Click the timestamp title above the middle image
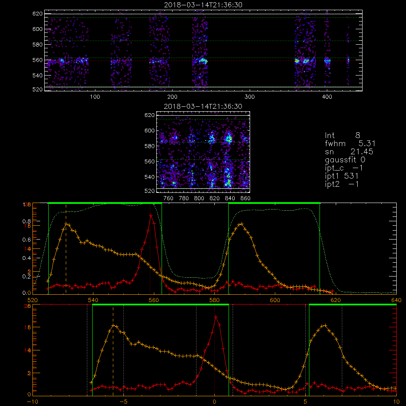This screenshot has height=406, width=406. (203, 106)
